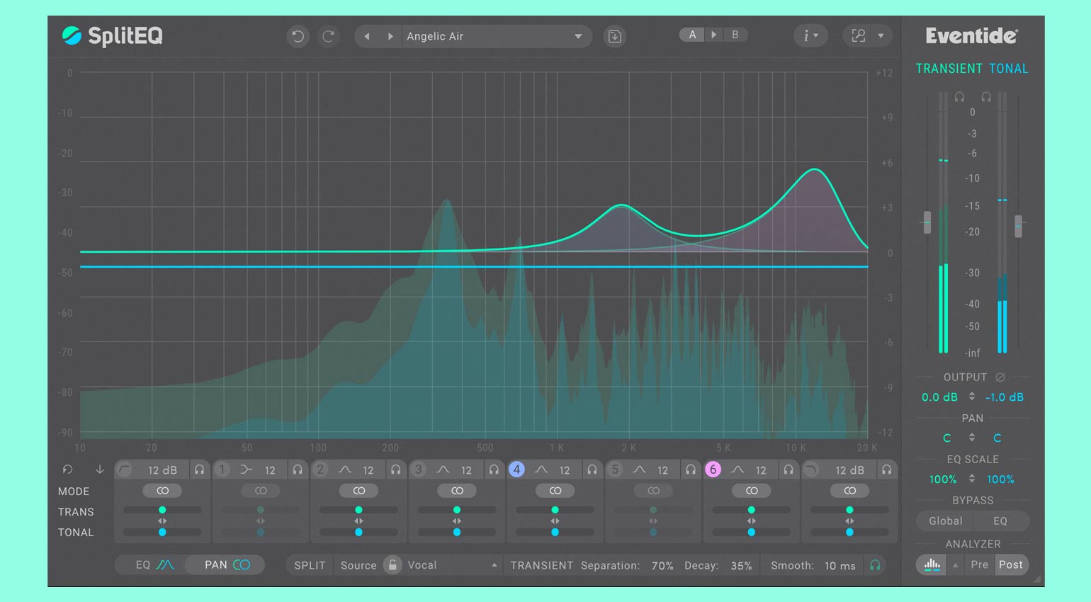Viewport: 1091px width, 602px height.
Task: Toggle the Source lock icon
Action: click(x=392, y=564)
